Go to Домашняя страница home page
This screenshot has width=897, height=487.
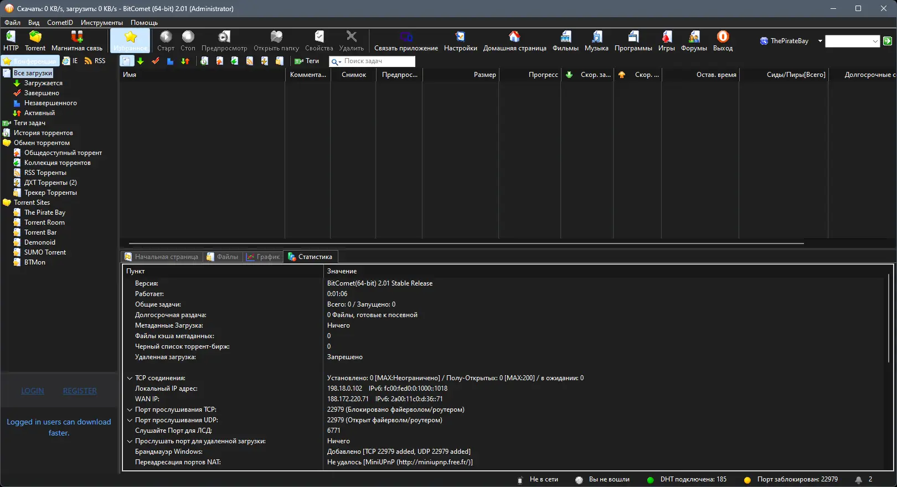click(x=514, y=40)
